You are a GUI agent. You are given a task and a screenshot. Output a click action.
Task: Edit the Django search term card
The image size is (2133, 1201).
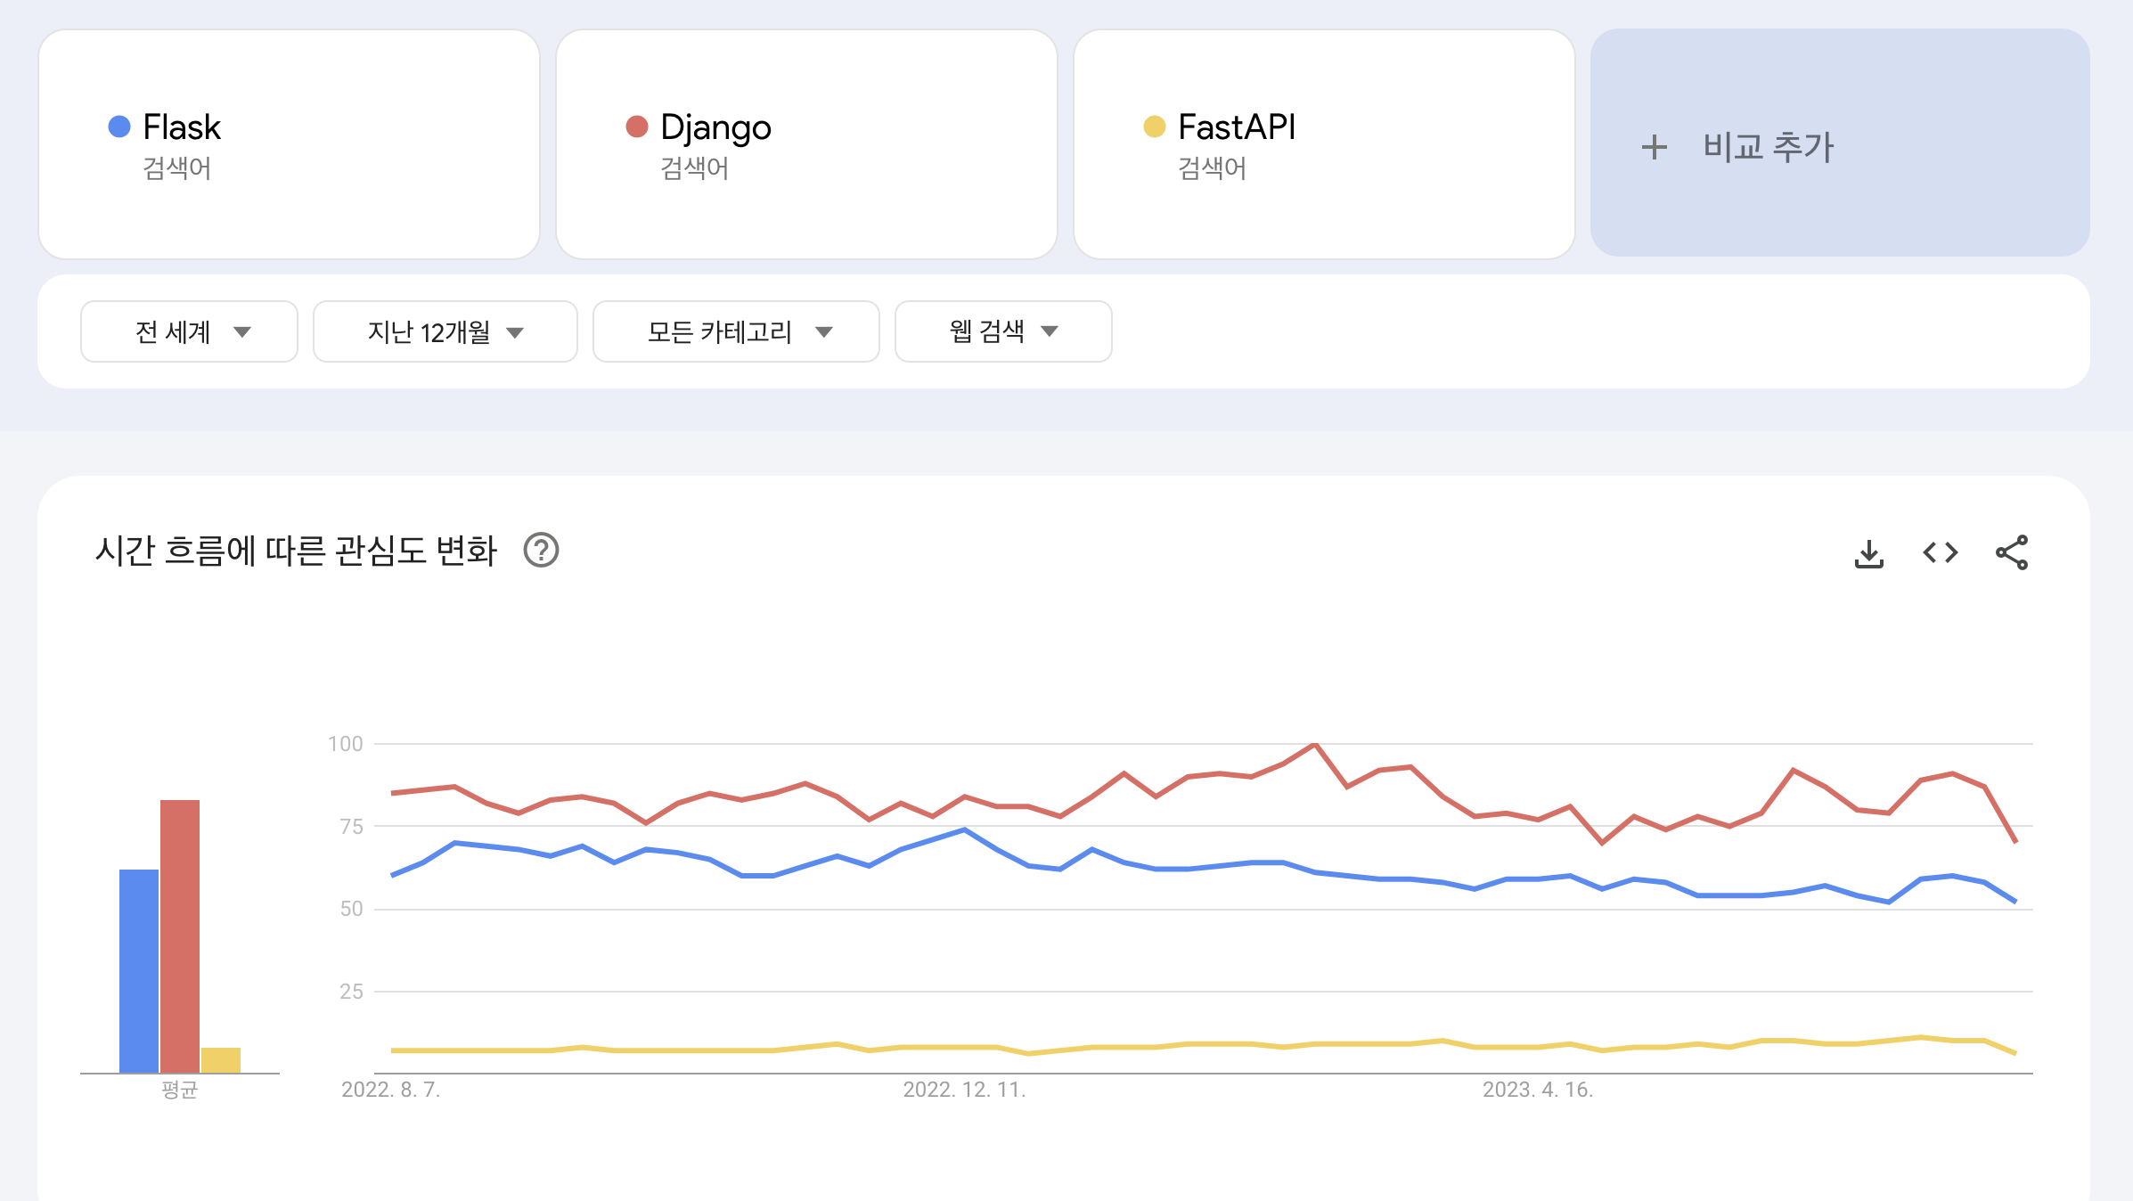(x=807, y=144)
